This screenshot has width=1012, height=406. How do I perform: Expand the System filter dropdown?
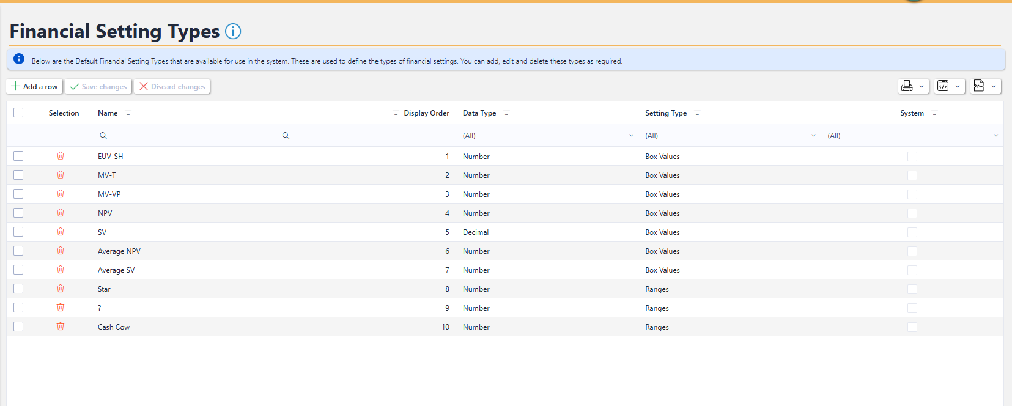point(995,136)
